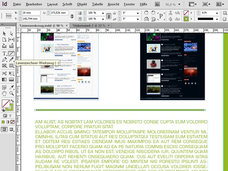Flip the object horizontally
Screen dimensions: 228x171
146,19
